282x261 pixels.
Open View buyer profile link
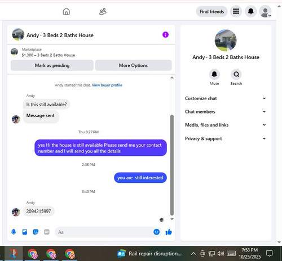coord(107,85)
